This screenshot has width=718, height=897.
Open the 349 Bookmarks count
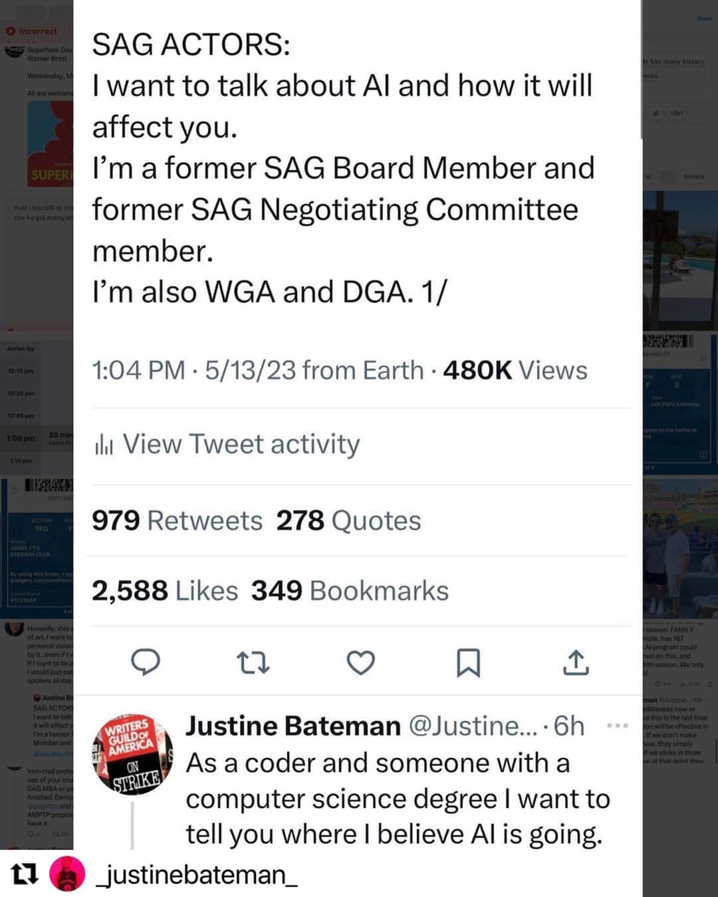350,591
